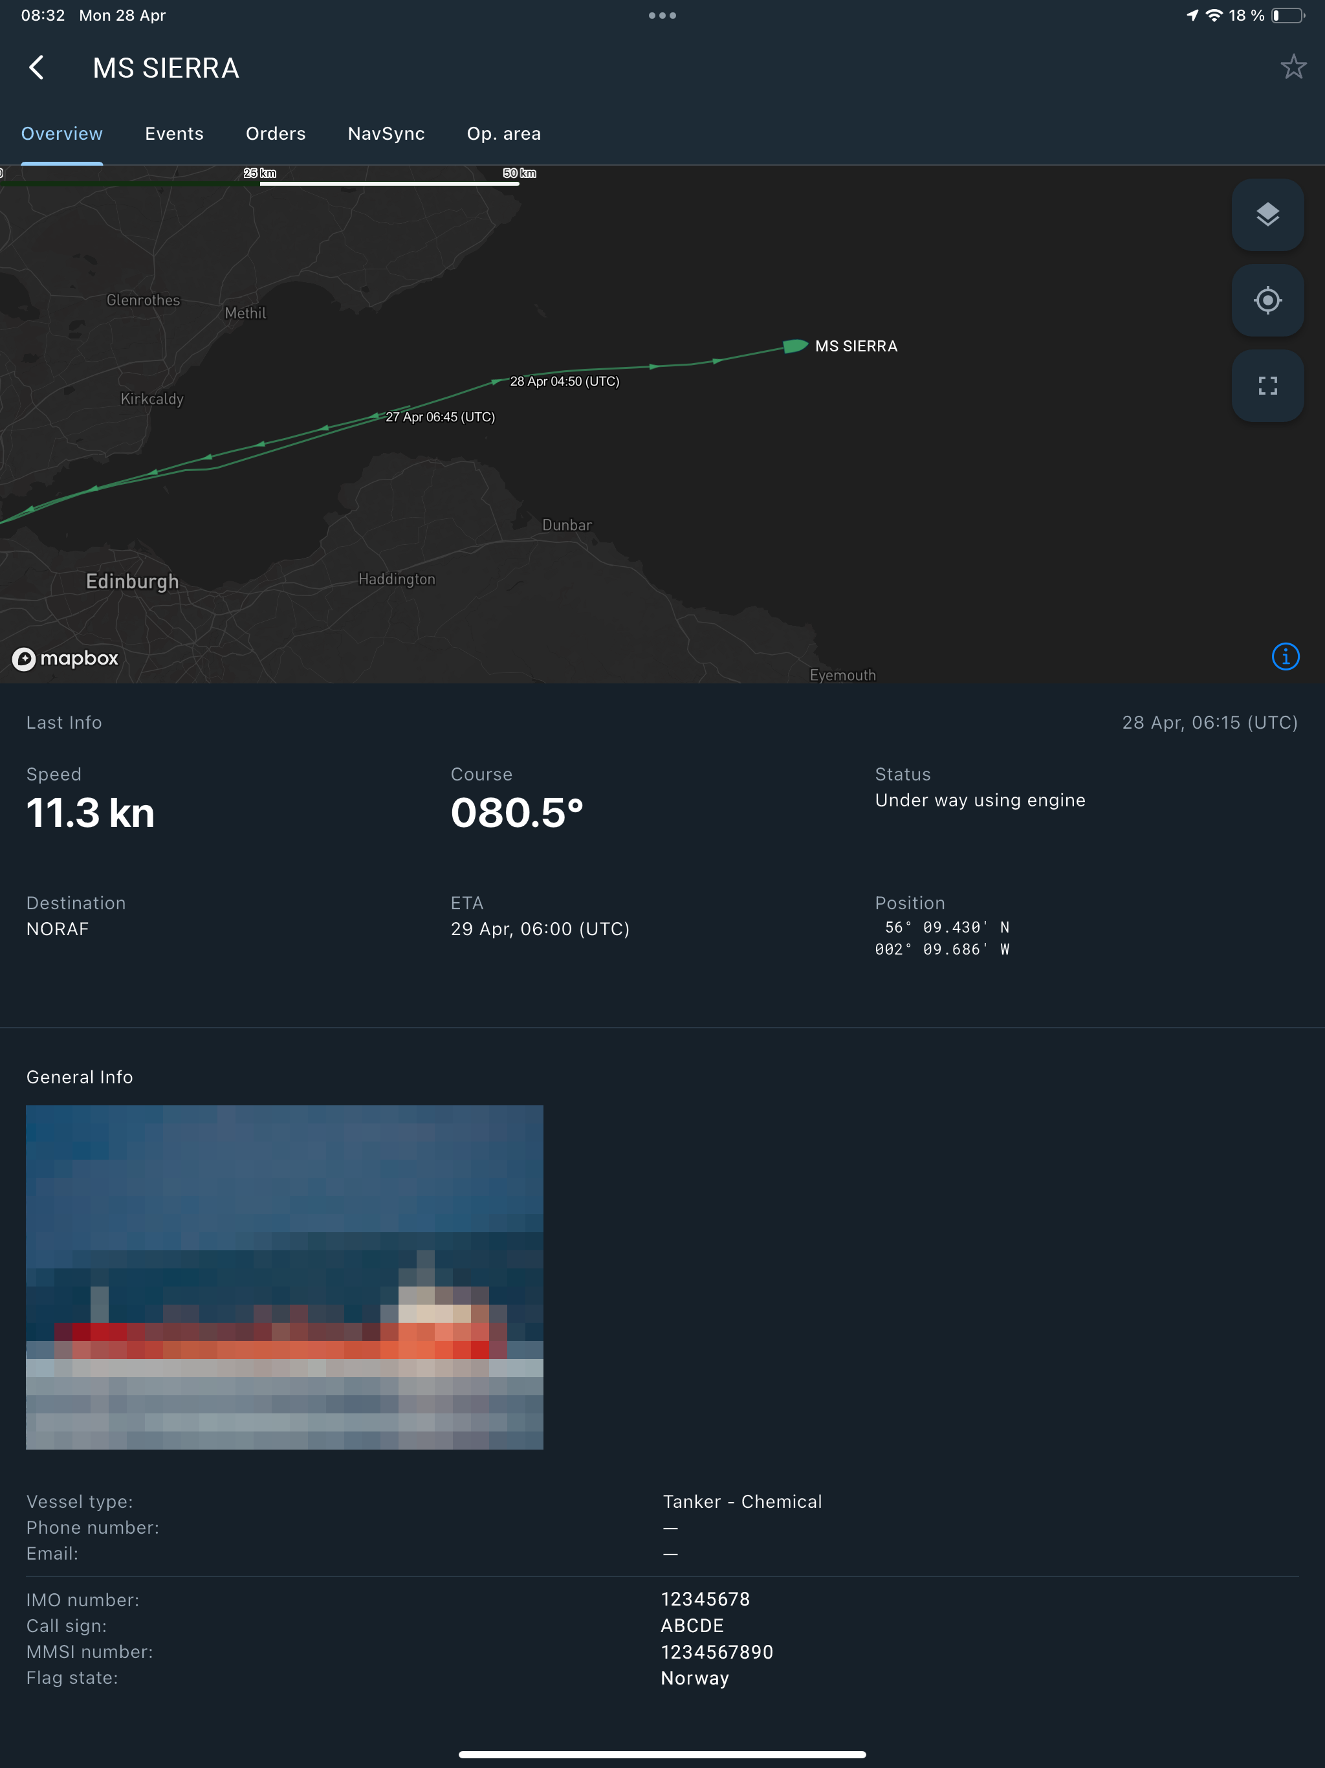
Task: Tap vessel type Tanker - Chemical
Action: click(741, 1502)
